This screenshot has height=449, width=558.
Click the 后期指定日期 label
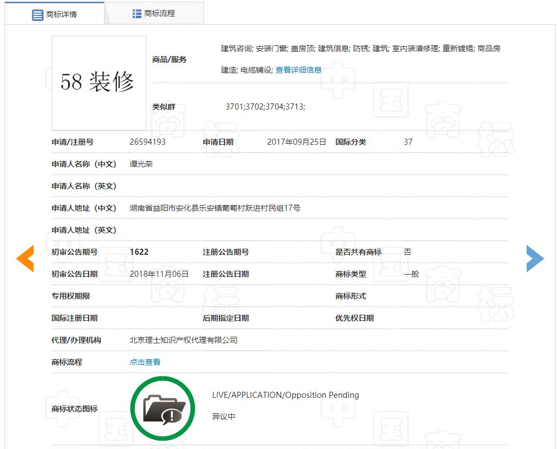click(x=226, y=318)
